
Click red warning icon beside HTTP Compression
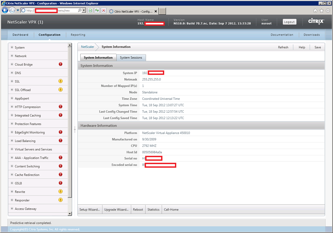click(60, 106)
